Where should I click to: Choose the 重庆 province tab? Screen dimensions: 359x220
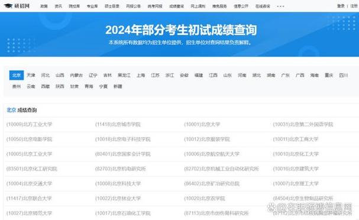(329, 75)
